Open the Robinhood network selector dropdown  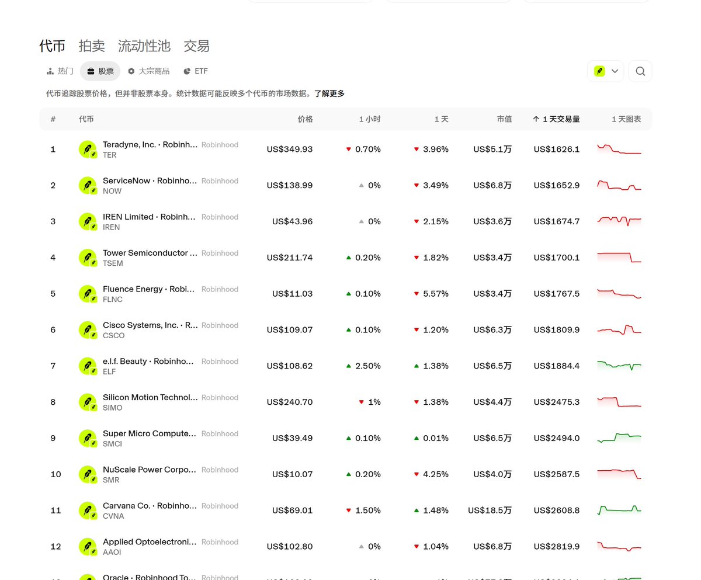click(x=606, y=71)
